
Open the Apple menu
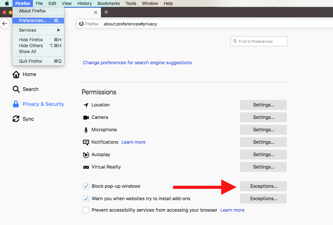(x=7, y=3)
